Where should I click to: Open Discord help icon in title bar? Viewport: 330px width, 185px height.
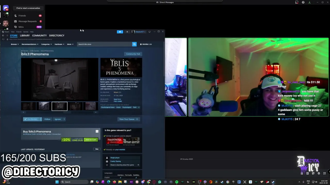point(303,2)
